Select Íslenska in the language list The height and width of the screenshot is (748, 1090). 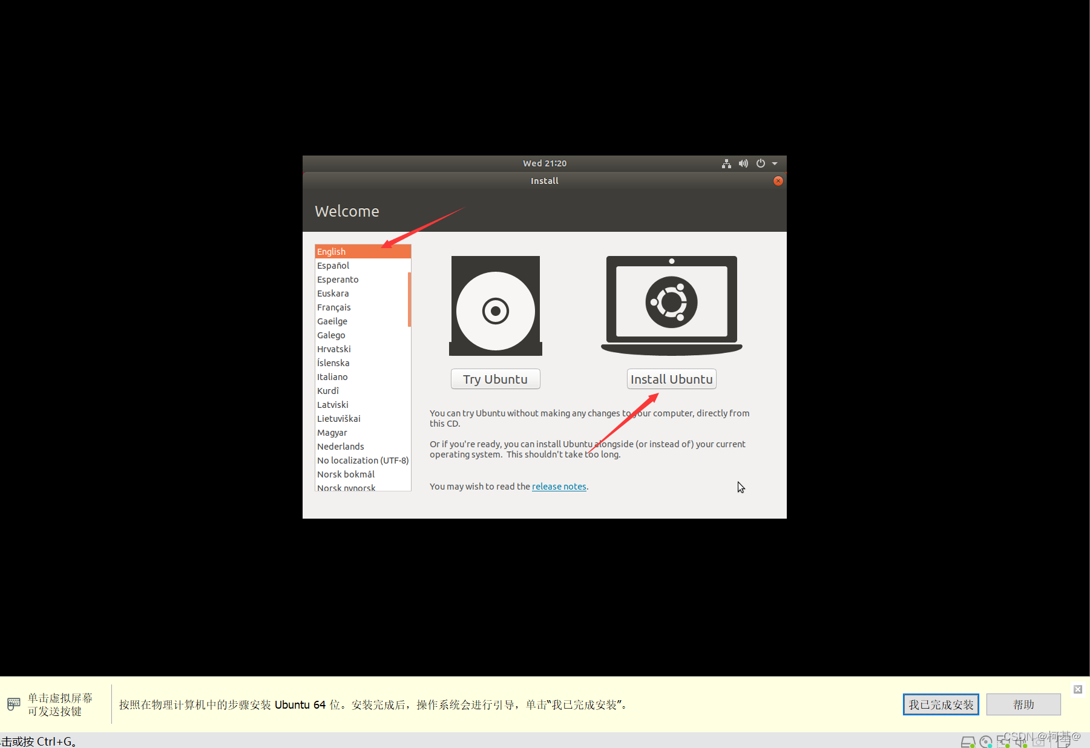coord(363,363)
